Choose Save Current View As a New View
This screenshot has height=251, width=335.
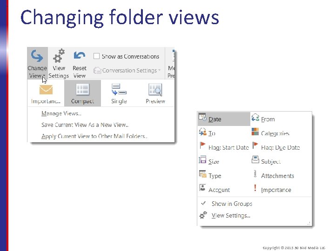[85, 125]
